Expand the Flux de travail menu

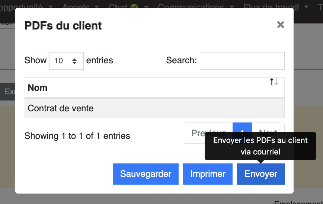point(276,6)
